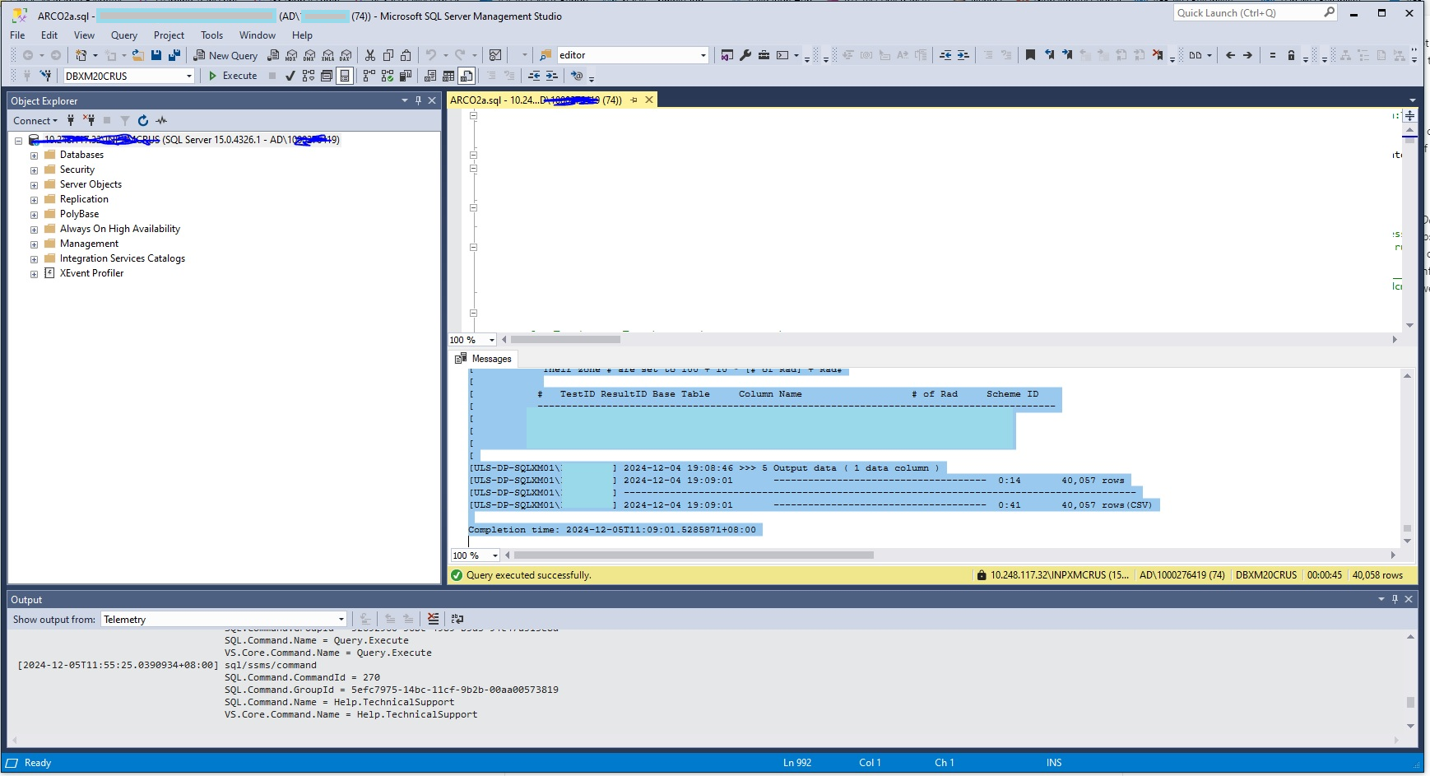Open 'Show output from' Telemetry dropdown
1430x776 pixels.
(x=224, y=619)
